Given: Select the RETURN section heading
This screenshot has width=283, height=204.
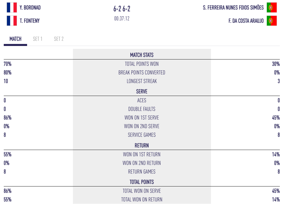Looking at the screenshot, I should pyautogui.click(x=141, y=146).
